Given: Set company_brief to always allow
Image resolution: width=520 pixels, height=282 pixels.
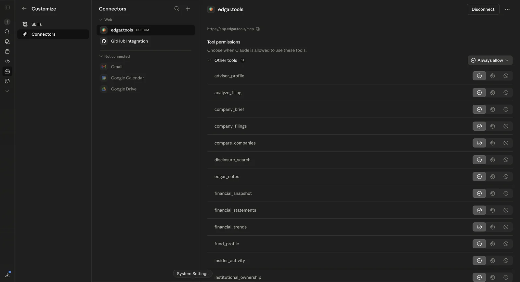Looking at the screenshot, I should coord(479,110).
